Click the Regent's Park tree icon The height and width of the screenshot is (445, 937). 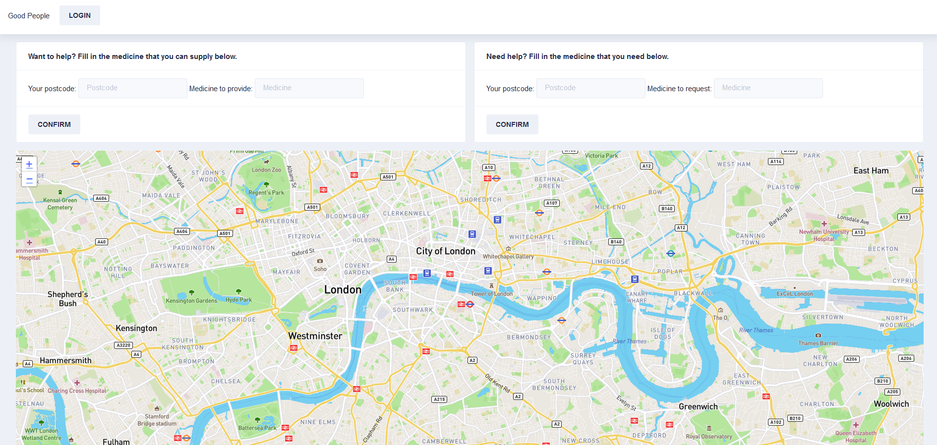(x=266, y=184)
